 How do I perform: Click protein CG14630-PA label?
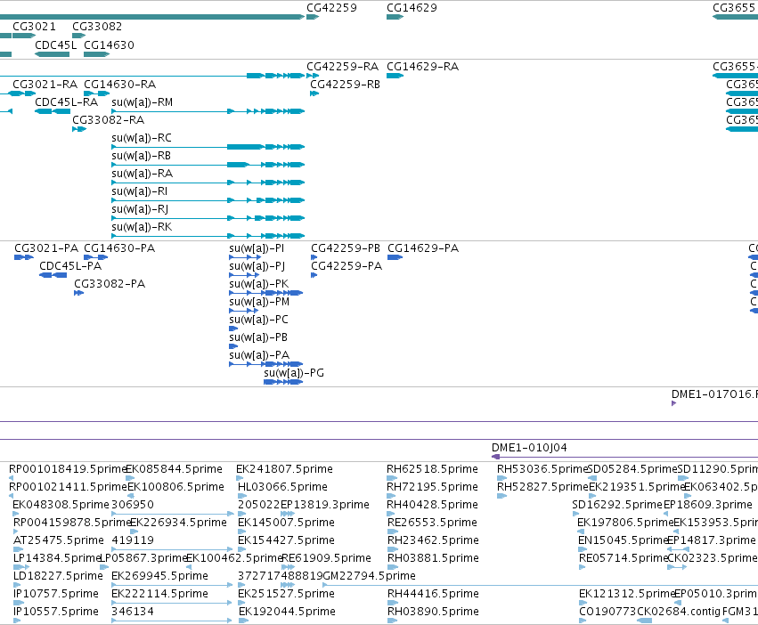pyautogui.click(x=119, y=248)
